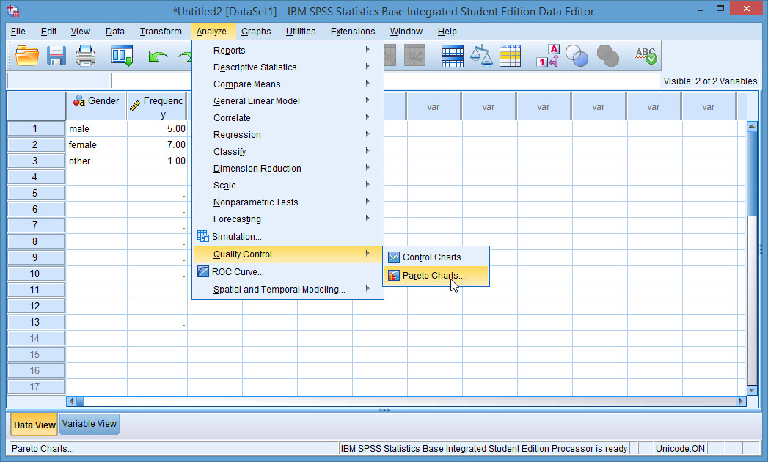The image size is (768, 462).
Task: Click the ROC Curve icon in menu
Action: (202, 271)
